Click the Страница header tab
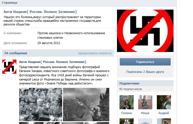Screen dimensions: 193x124 (x=10, y=3)
